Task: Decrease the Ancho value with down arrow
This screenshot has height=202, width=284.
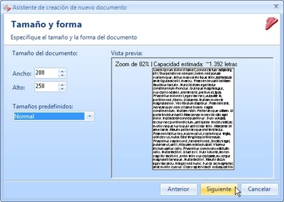Action: pyautogui.click(x=62, y=75)
